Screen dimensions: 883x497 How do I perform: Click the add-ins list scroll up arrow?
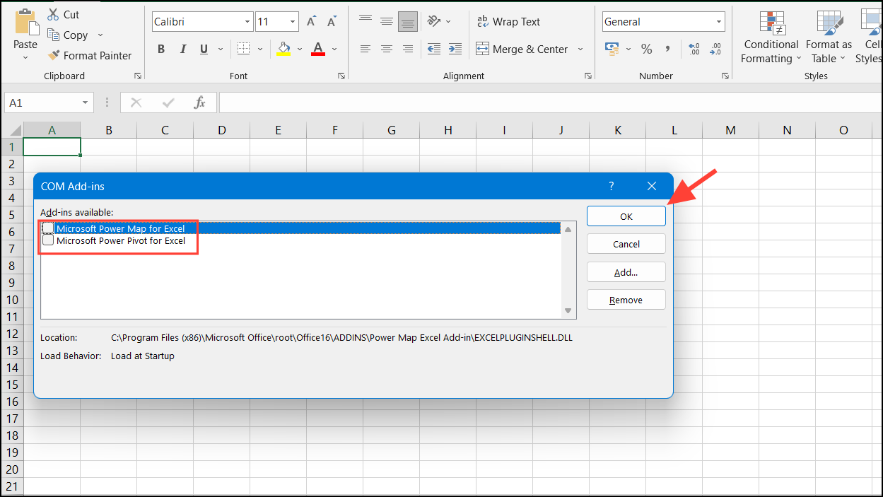pyautogui.click(x=568, y=229)
